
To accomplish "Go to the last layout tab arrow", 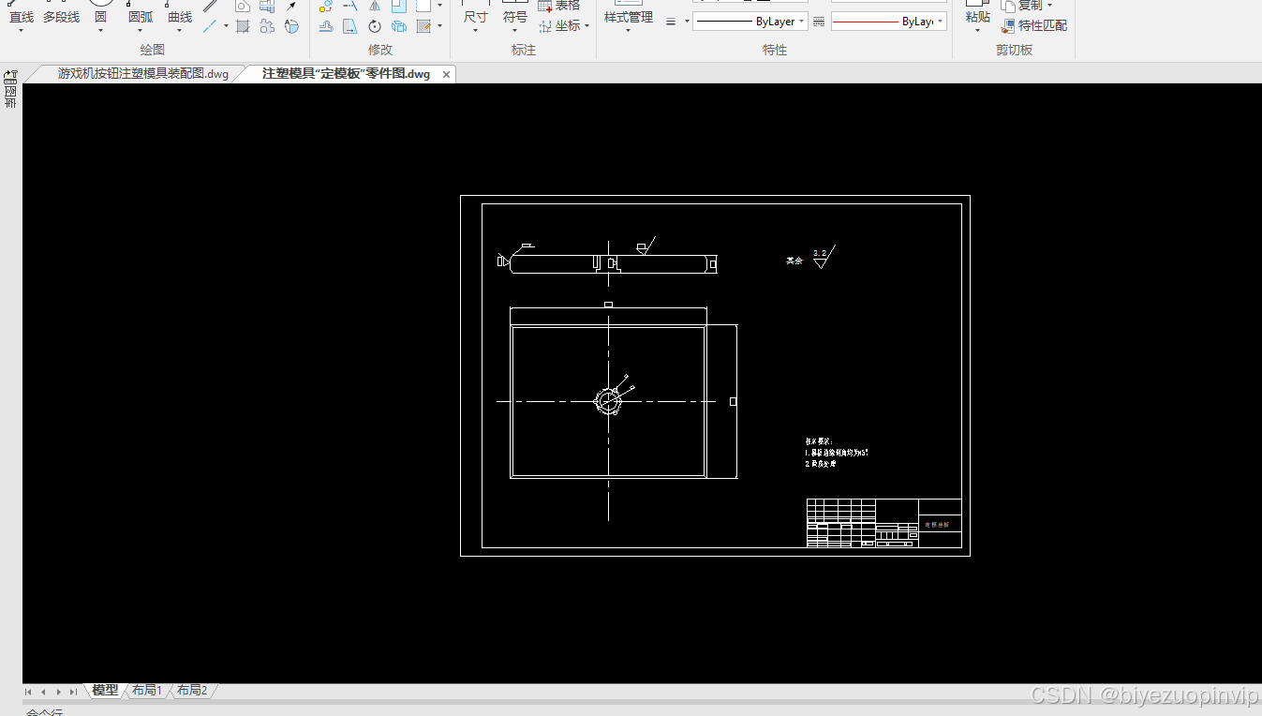I will click(x=73, y=692).
